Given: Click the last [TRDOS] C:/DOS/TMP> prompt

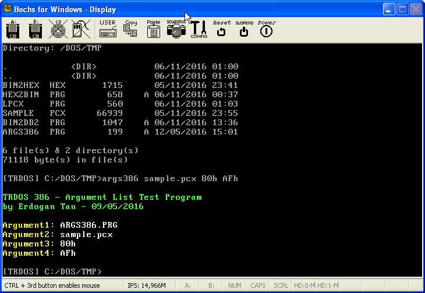Looking at the screenshot, I should click(52, 271).
